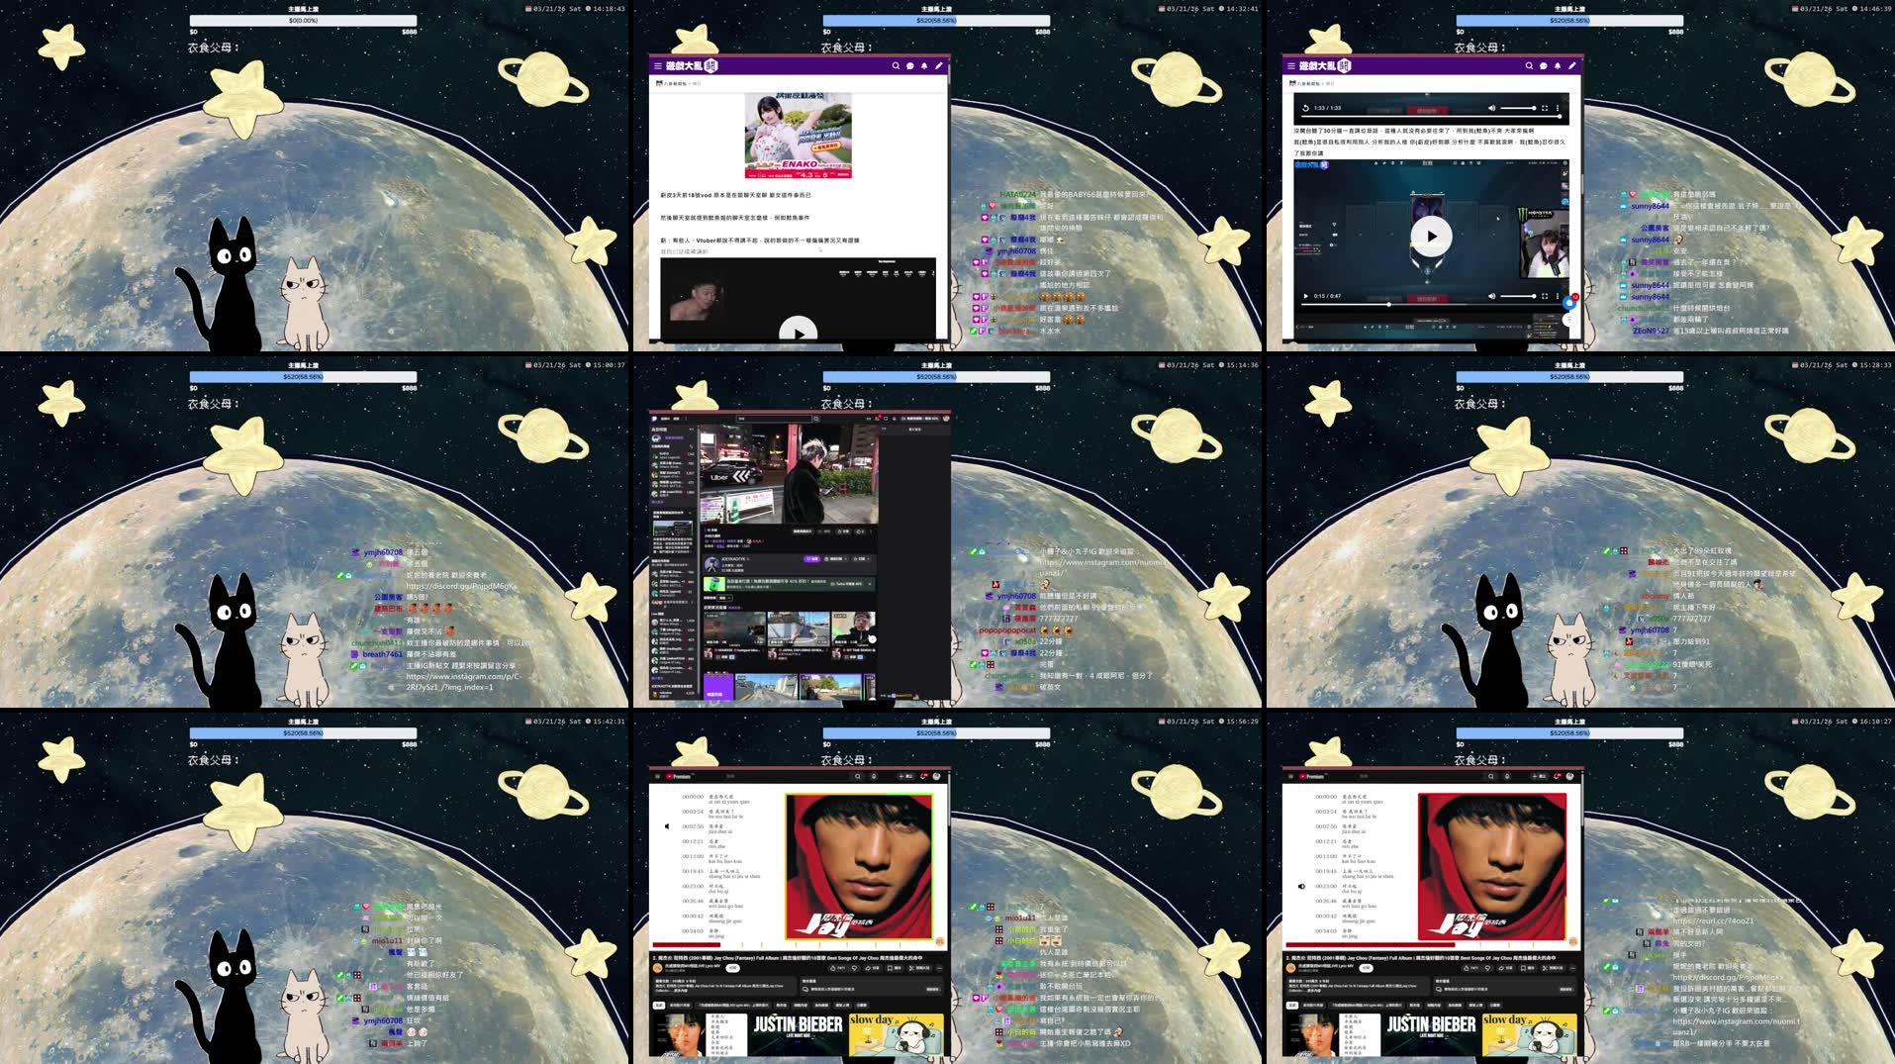Click volume slider on the 0:15 / 0:47 video
This screenshot has width=1895, height=1064.
pyautogui.click(x=1517, y=296)
